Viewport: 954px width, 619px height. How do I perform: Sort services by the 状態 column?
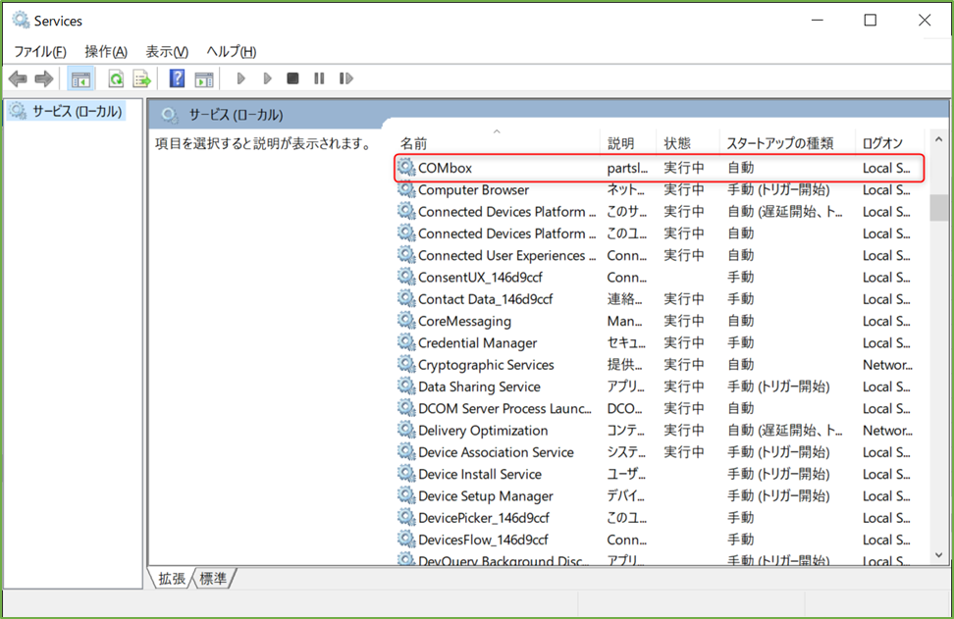[675, 142]
